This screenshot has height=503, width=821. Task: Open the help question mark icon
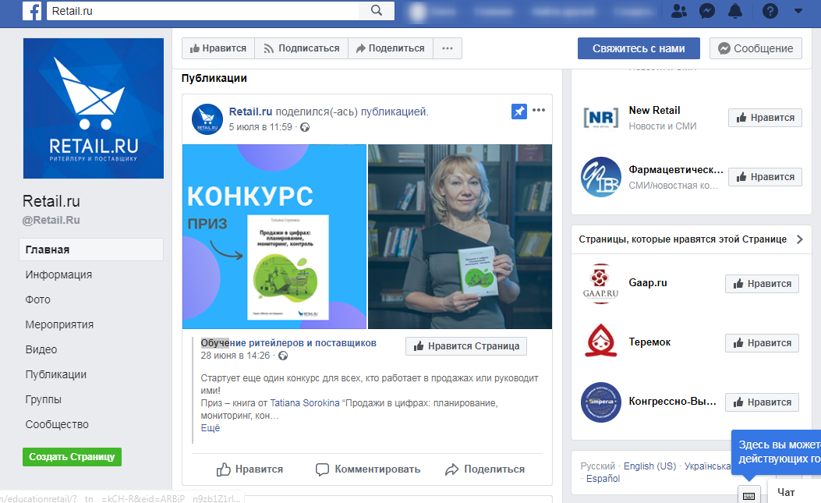pos(770,11)
